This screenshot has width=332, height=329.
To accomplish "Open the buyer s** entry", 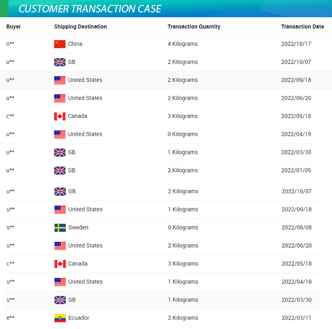I will pyautogui.click(x=10, y=228).
